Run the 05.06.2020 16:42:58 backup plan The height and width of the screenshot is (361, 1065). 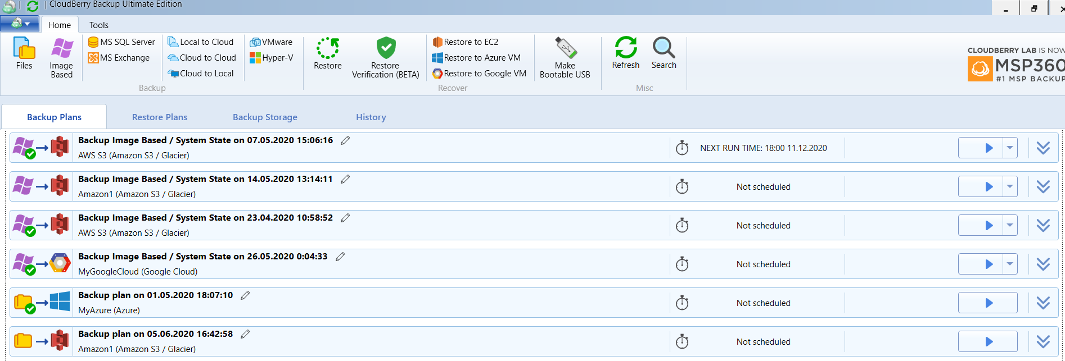988,341
